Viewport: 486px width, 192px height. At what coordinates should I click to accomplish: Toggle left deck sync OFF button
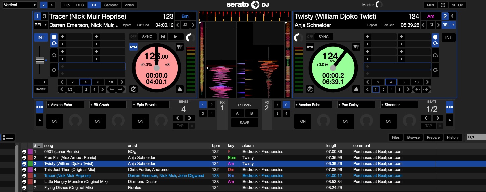coord(133,37)
